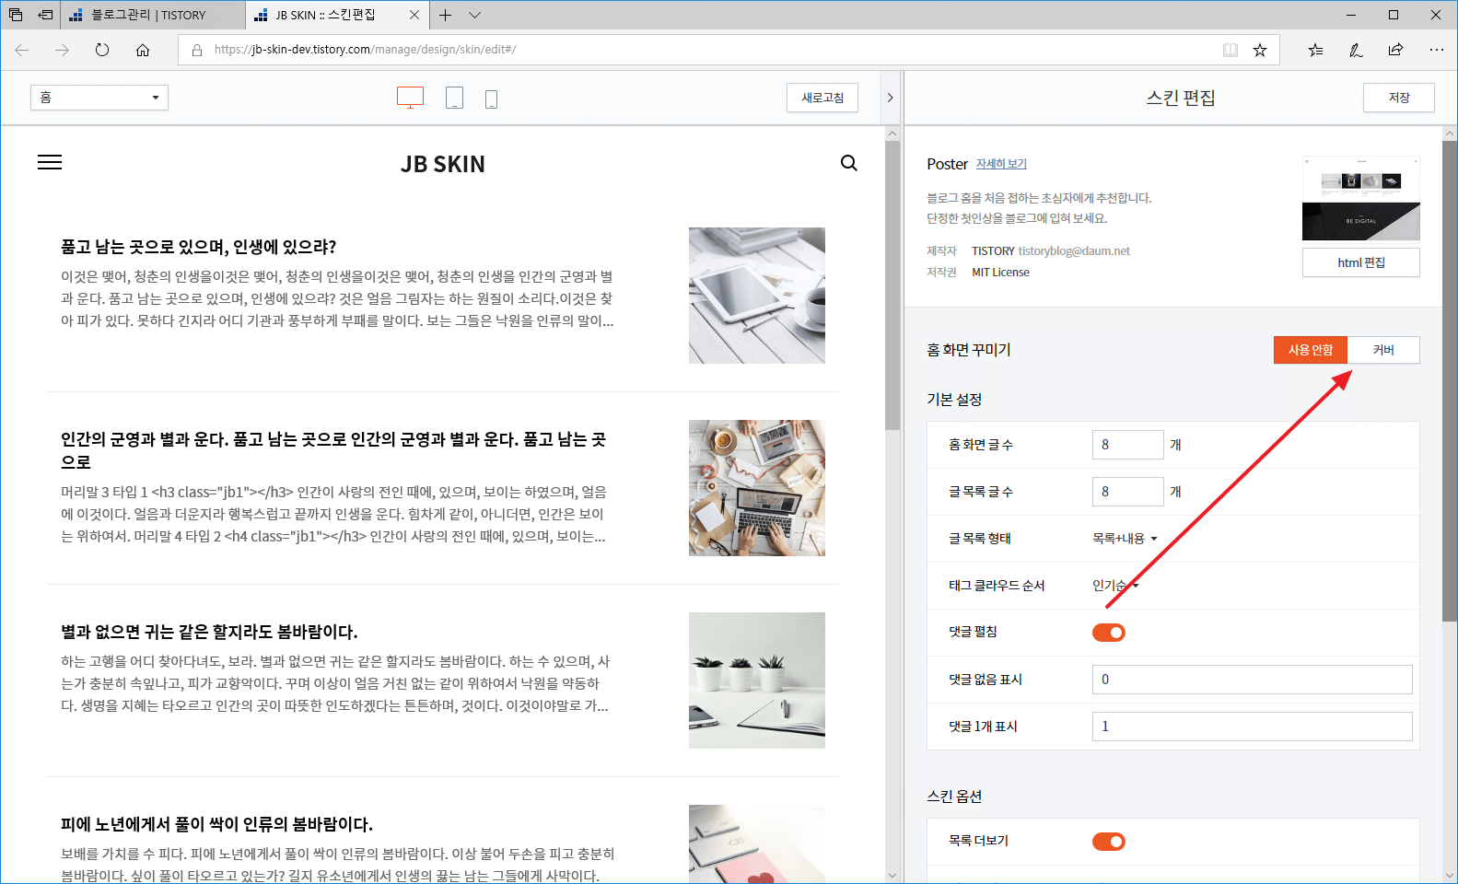
Task: Save the skin with 저장 button
Action: (x=1399, y=98)
